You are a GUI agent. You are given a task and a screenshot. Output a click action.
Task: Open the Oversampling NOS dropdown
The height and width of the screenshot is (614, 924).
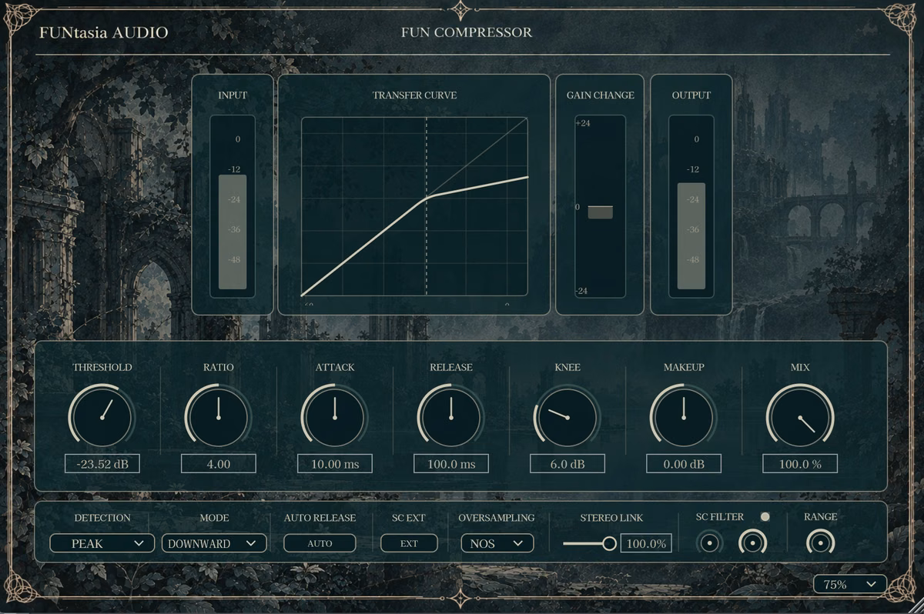click(497, 543)
